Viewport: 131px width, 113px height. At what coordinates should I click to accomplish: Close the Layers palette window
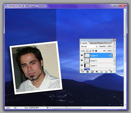click(x=115, y=40)
